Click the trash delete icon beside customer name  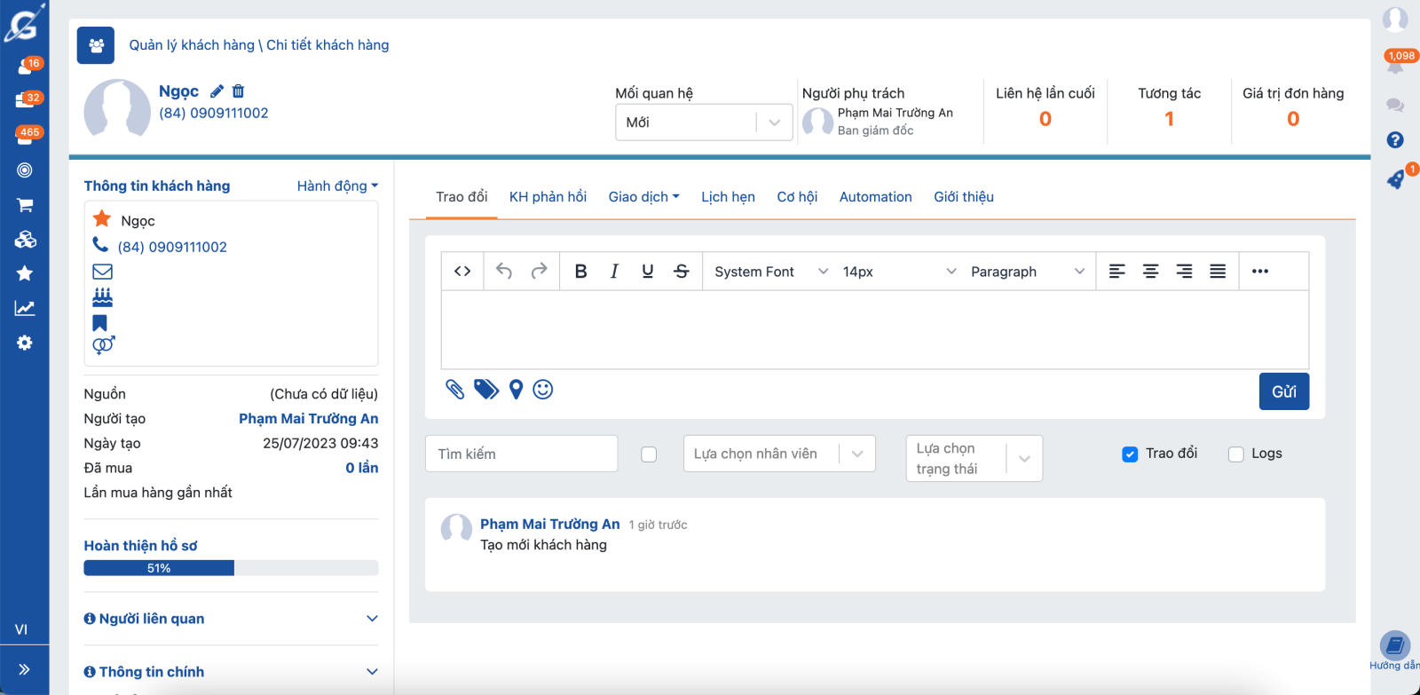[x=238, y=91]
